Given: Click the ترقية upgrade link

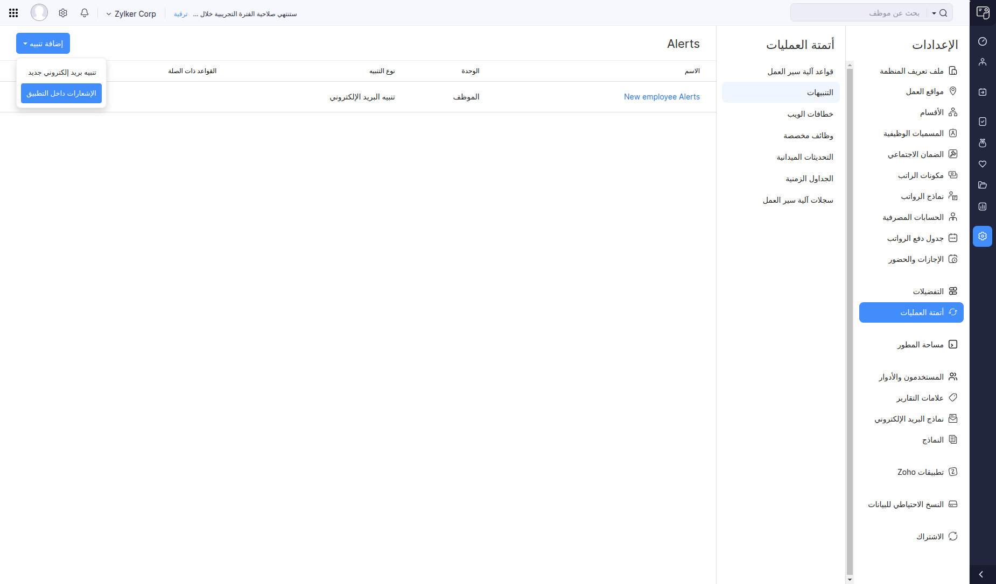Looking at the screenshot, I should 181,14.
